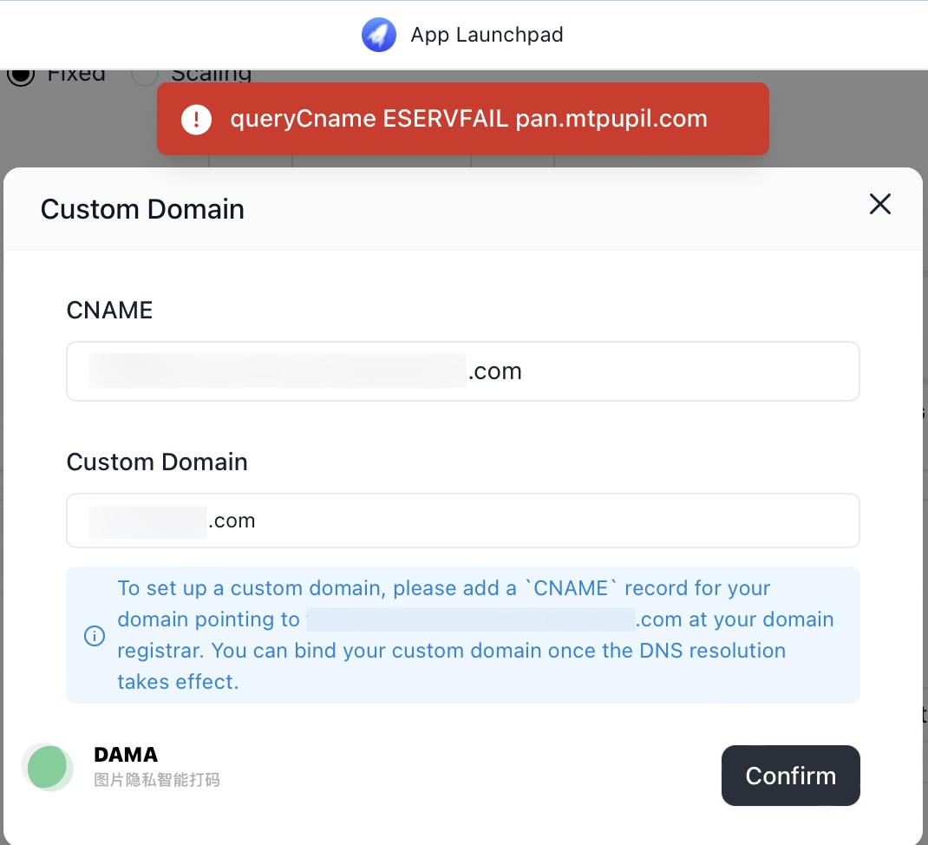
Task: Click the App Launchpad title text
Action: pyautogui.click(x=487, y=35)
